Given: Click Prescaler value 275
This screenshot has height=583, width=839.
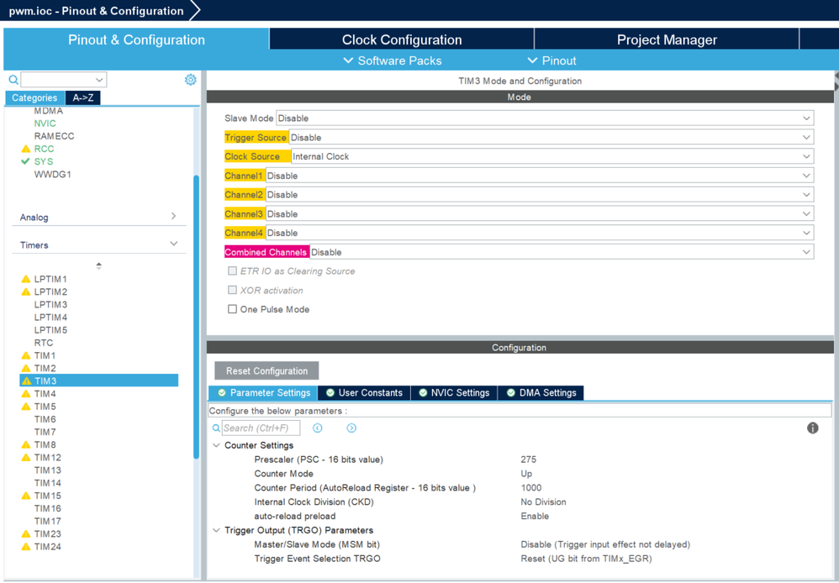Looking at the screenshot, I should tap(529, 460).
